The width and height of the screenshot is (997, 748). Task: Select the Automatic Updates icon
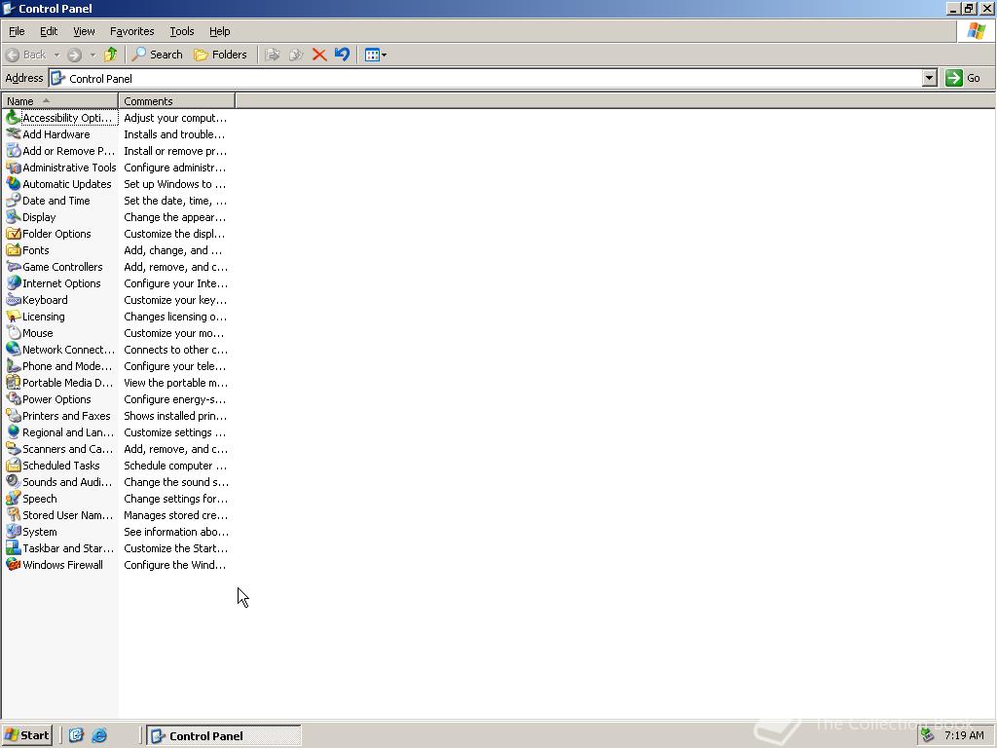tap(14, 184)
